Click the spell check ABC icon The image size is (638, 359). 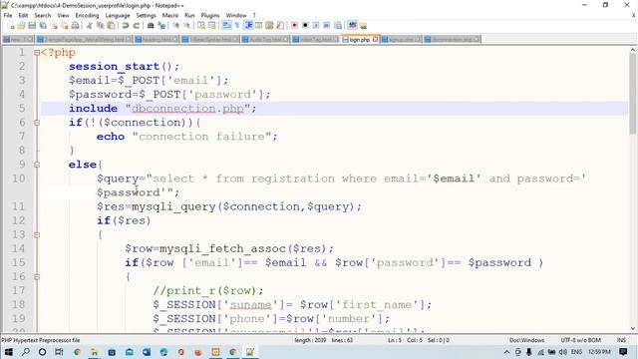(352, 26)
